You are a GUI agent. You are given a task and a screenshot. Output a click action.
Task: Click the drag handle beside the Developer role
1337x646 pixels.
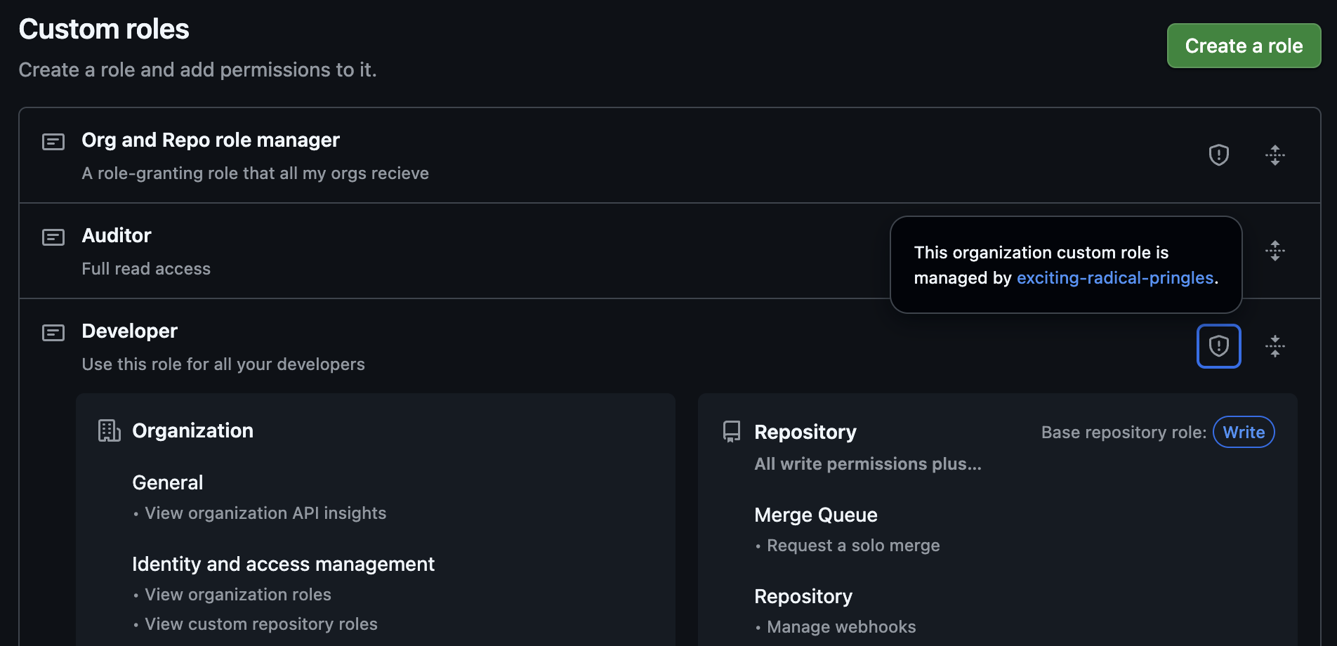coord(1275,345)
